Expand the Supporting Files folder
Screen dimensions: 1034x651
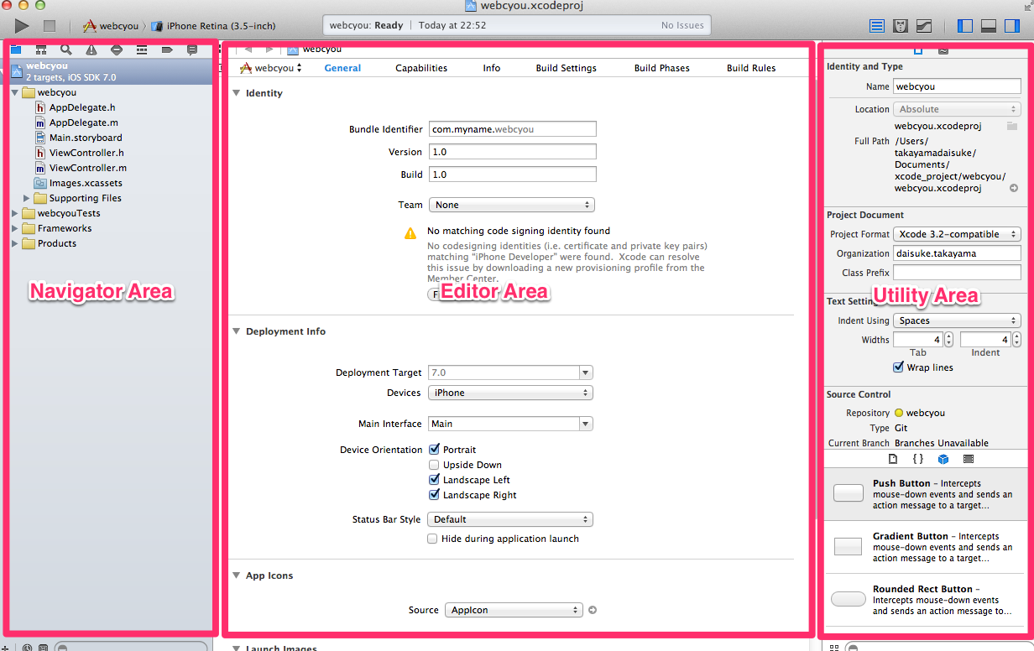[x=27, y=198]
